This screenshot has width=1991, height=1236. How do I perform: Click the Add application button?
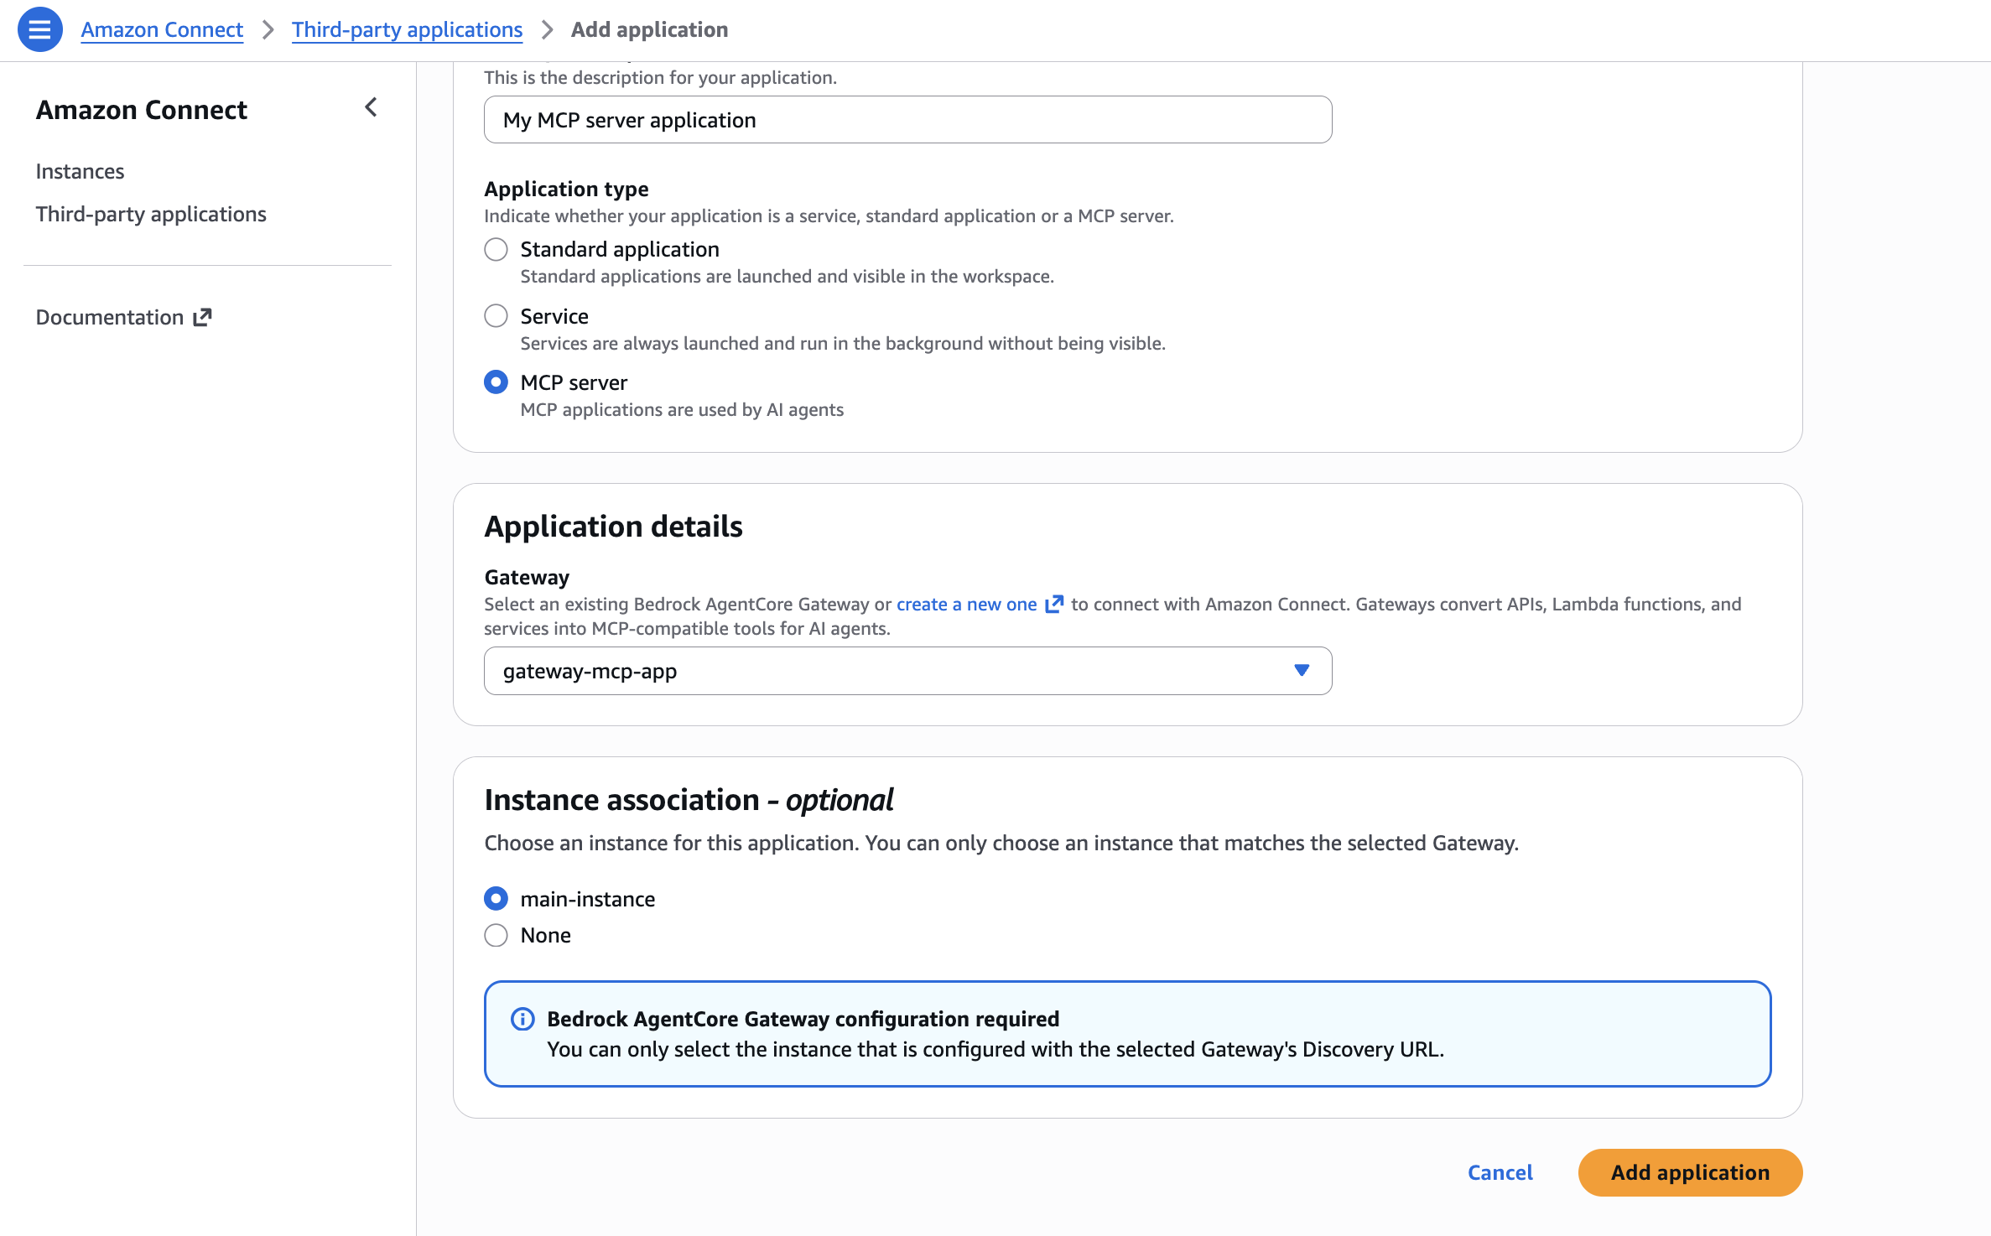coord(1689,1172)
